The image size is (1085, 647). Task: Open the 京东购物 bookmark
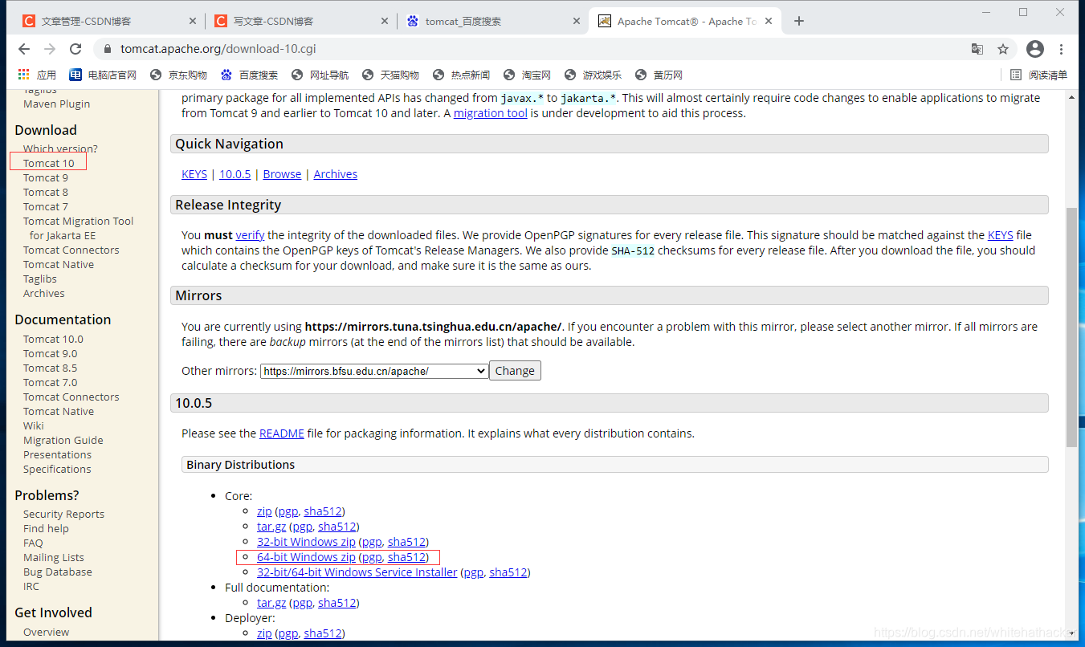[x=178, y=75]
